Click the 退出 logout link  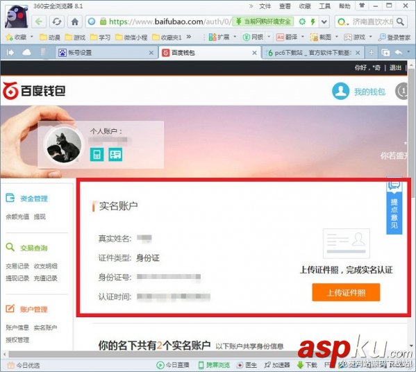tap(395, 68)
